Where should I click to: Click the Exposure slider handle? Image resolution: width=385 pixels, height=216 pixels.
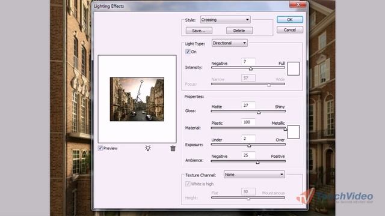[x=249, y=146]
